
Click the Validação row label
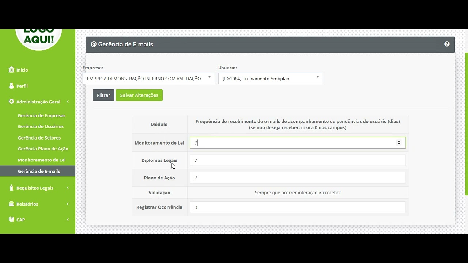point(159,193)
